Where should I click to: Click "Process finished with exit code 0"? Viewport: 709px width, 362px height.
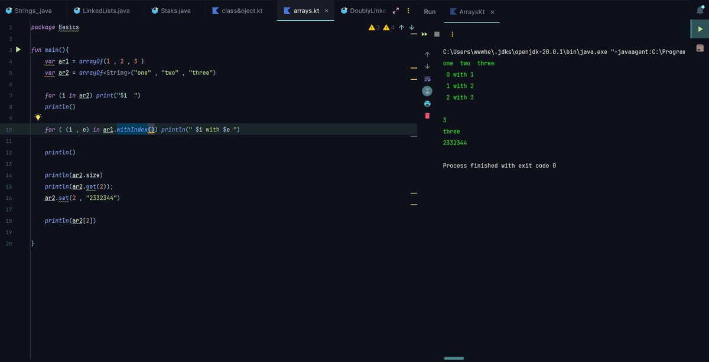pyautogui.click(x=499, y=166)
